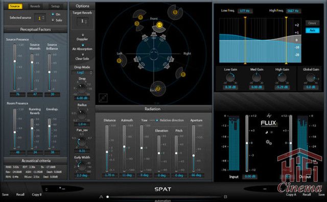Enable the Solo radio button for the source
The width and height of the screenshot is (327, 202).
coord(53,20)
